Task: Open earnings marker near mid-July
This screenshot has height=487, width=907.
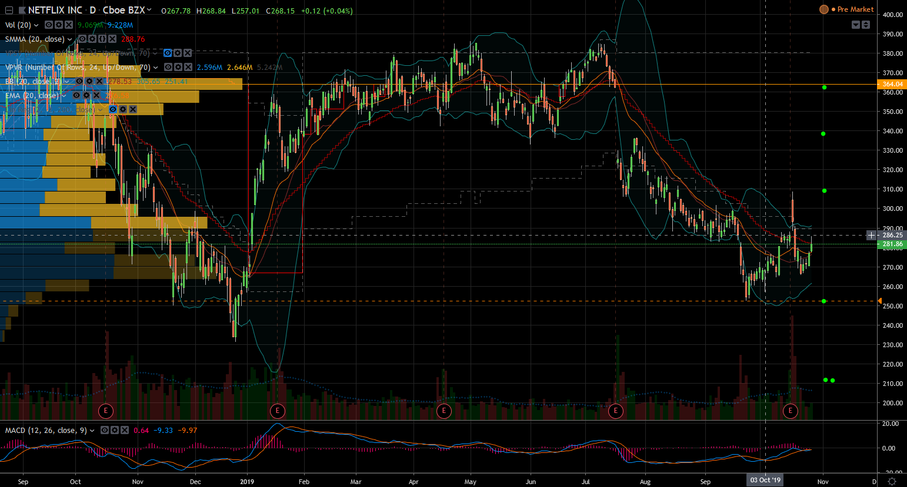Action: tap(616, 410)
